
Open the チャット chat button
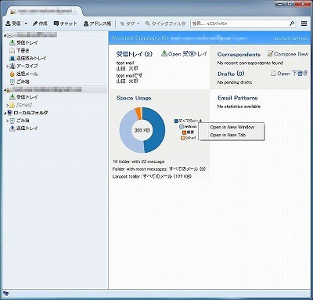pyautogui.click(x=66, y=23)
